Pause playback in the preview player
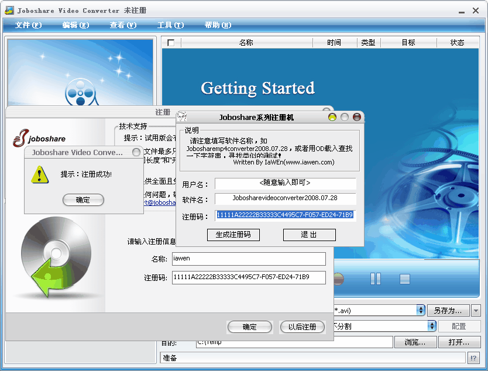This screenshot has height=371, width=488. 376,279
